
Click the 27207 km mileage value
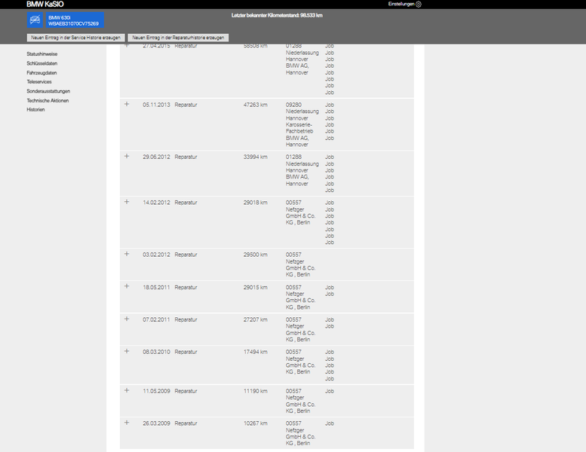(x=255, y=320)
